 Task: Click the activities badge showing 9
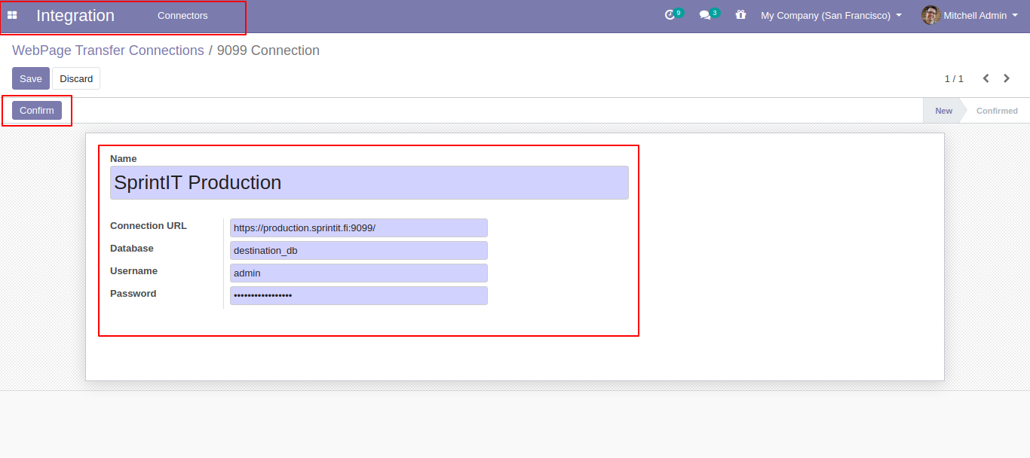(x=678, y=11)
